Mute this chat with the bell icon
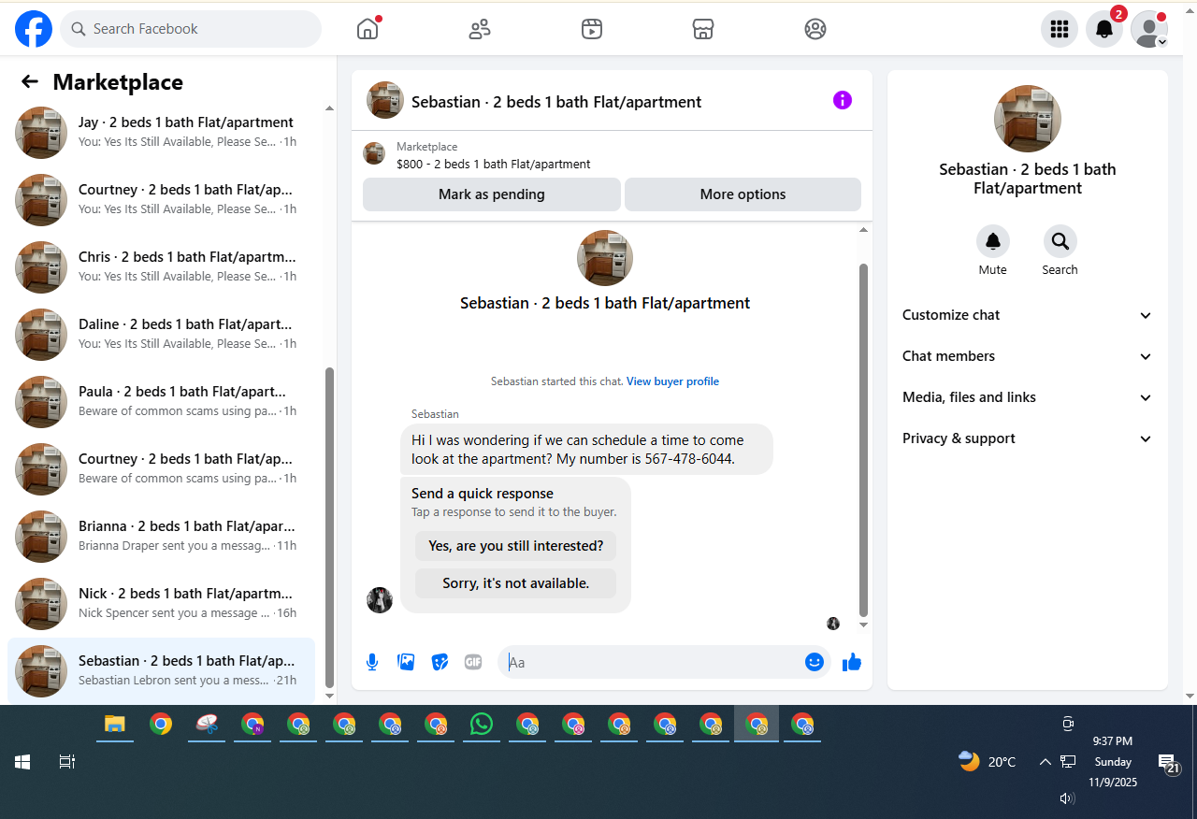The width and height of the screenshot is (1197, 819). coord(993,241)
